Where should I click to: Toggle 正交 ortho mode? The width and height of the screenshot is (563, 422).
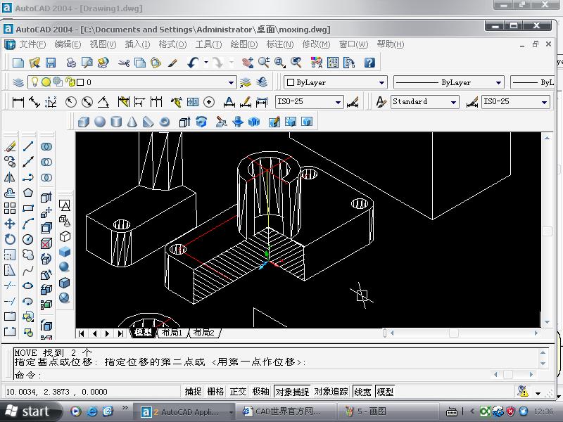point(238,392)
